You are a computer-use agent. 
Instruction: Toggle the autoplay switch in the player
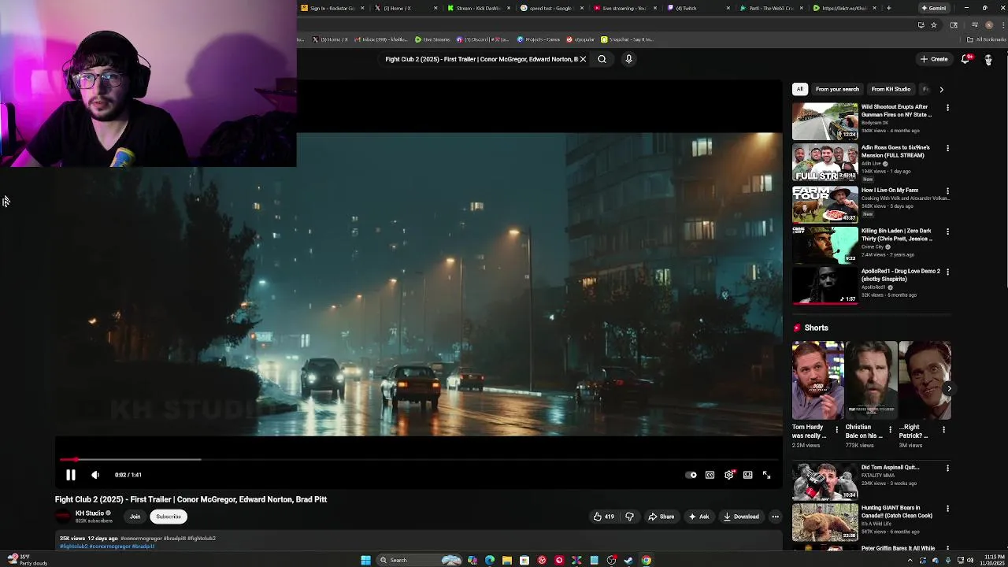[691, 475]
